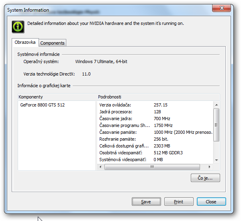Click 'Windows 7 Ultimate, 64-bit' text
The width and height of the screenshot is (241, 221).
[101, 61]
